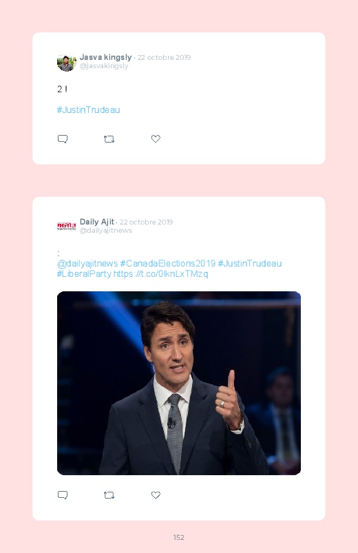358x553 pixels.
Task: Open Jasva kingsly profile avatar
Action: (x=67, y=63)
